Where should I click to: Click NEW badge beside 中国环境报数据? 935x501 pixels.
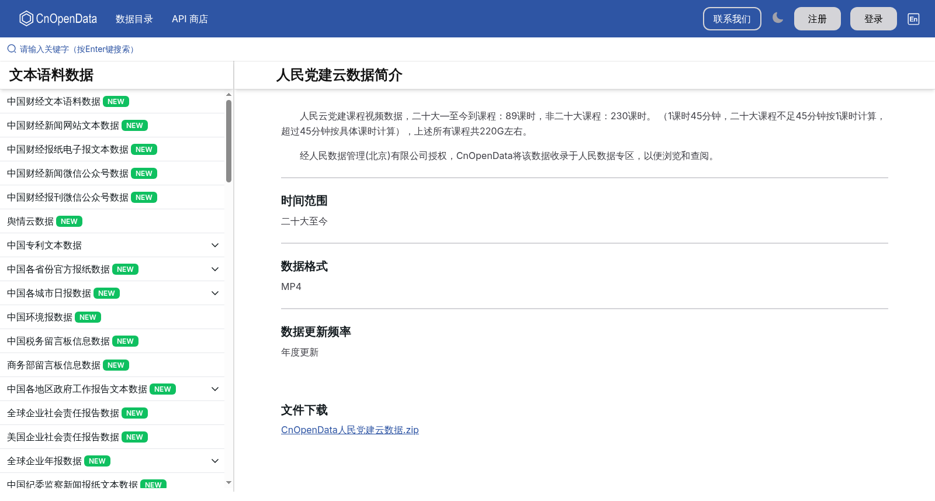(88, 317)
